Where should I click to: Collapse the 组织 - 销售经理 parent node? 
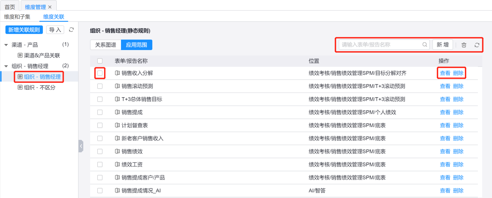point(6,66)
